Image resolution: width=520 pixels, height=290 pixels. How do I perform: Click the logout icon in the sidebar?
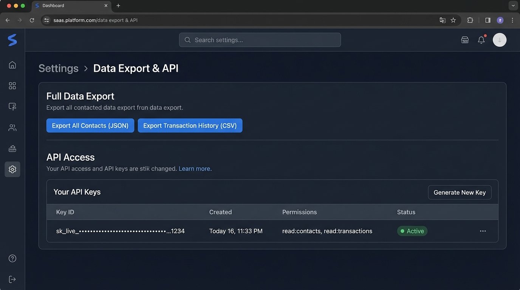point(12,279)
